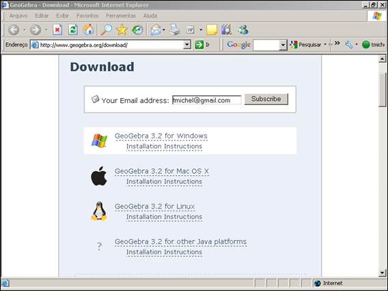Open Installation Instructions under Mac OS X

coord(165,181)
